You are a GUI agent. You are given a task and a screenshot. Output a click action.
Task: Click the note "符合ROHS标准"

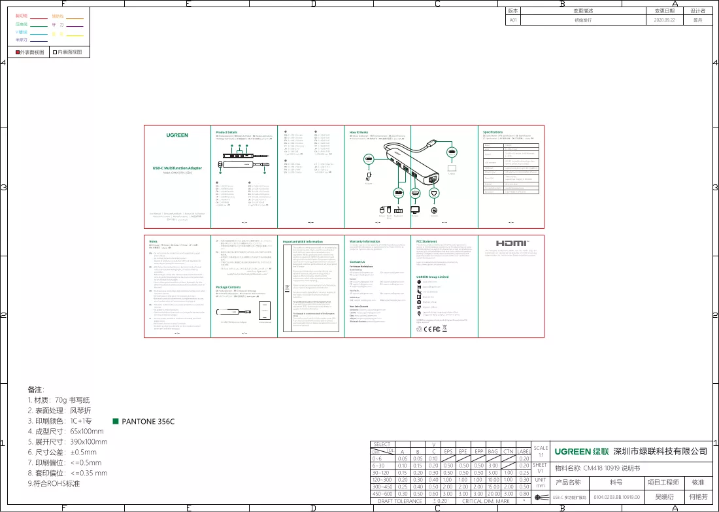54,484
